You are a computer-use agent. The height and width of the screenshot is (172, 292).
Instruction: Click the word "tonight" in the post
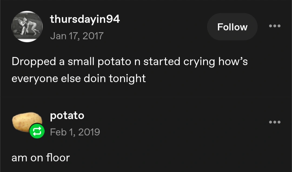pos(127,78)
